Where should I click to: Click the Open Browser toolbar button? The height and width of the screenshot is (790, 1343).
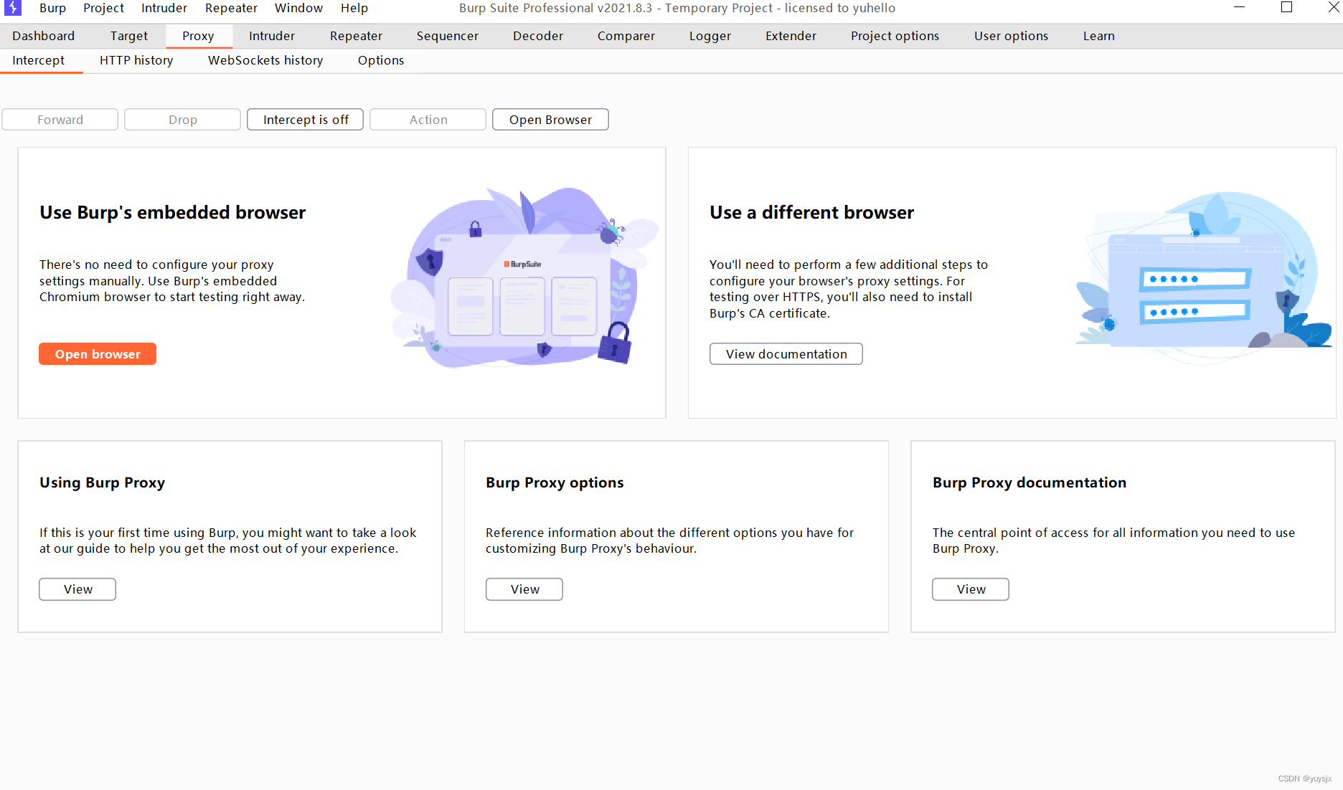tap(551, 120)
